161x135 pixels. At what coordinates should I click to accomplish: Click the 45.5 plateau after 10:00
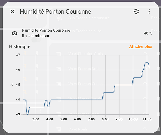click(138, 77)
